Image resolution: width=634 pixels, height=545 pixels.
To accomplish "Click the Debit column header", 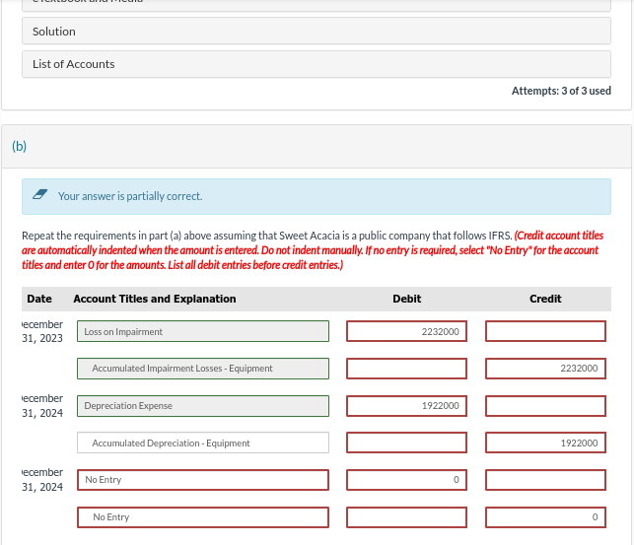I will (407, 299).
